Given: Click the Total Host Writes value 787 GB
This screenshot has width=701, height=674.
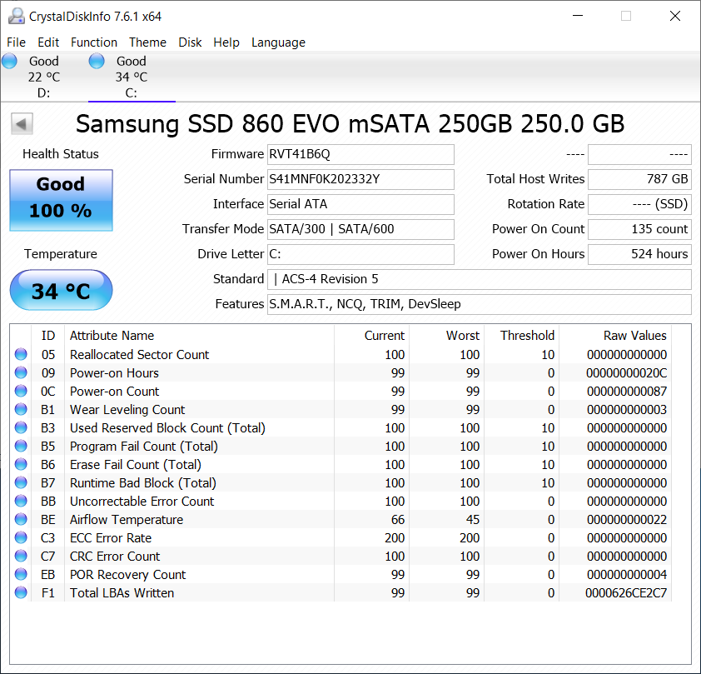Looking at the screenshot, I should pyautogui.click(x=639, y=179).
